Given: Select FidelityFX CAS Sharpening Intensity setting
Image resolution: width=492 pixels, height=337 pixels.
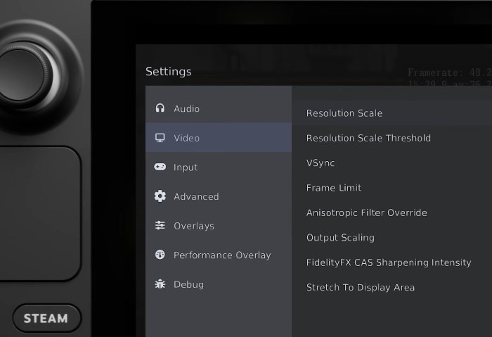Looking at the screenshot, I should point(389,262).
